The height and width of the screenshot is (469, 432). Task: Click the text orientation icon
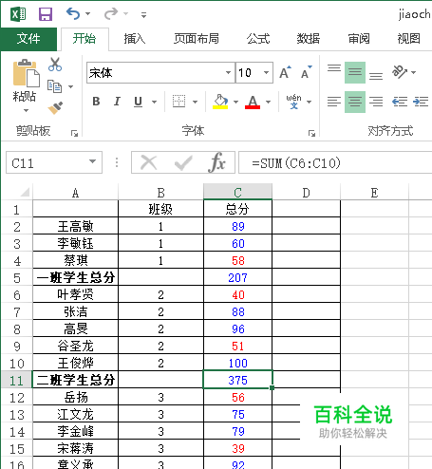[400, 72]
